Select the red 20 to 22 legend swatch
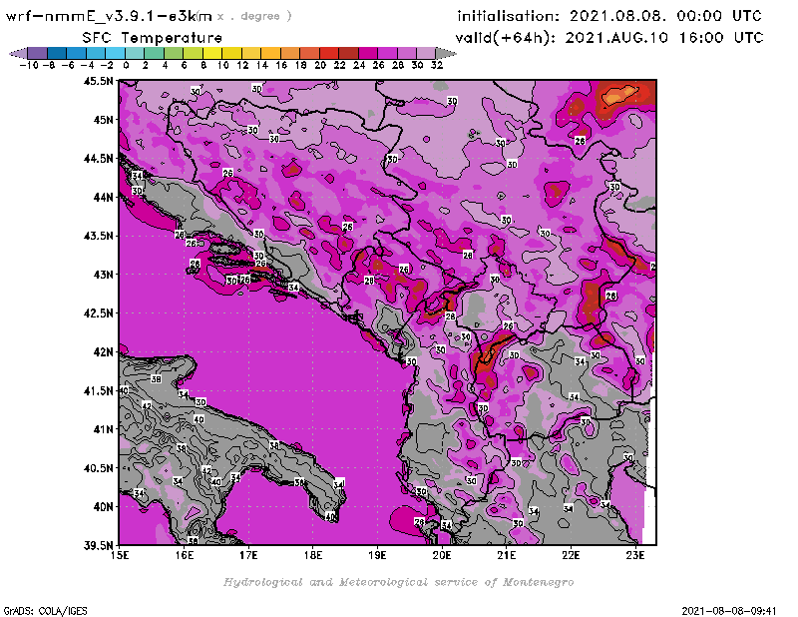The height and width of the screenshot is (617, 798). (x=329, y=53)
